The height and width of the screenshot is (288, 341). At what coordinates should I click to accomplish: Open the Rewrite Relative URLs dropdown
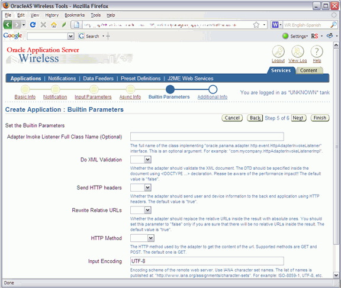pos(147,210)
